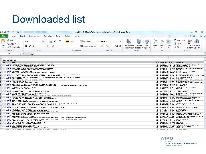Open the General number format dropdown
206x154 pixels.
click(120, 42)
